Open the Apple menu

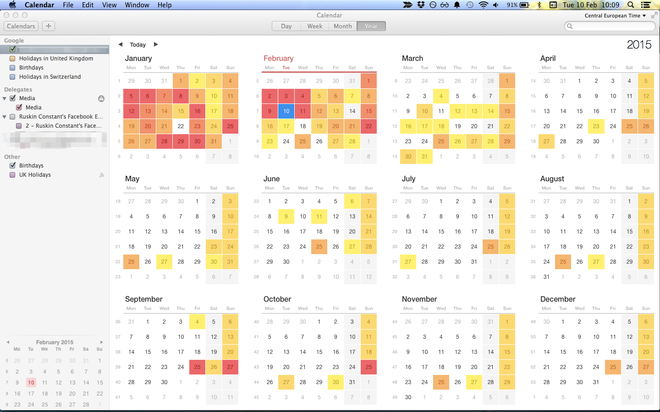(12, 5)
